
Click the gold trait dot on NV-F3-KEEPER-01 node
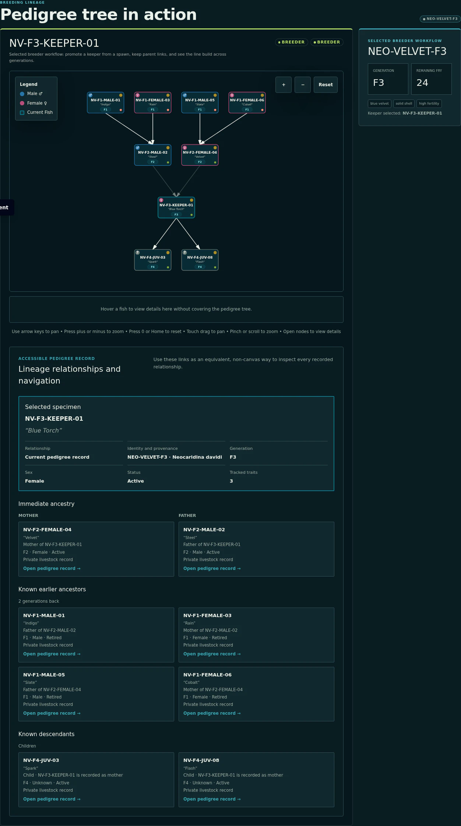coord(191,200)
